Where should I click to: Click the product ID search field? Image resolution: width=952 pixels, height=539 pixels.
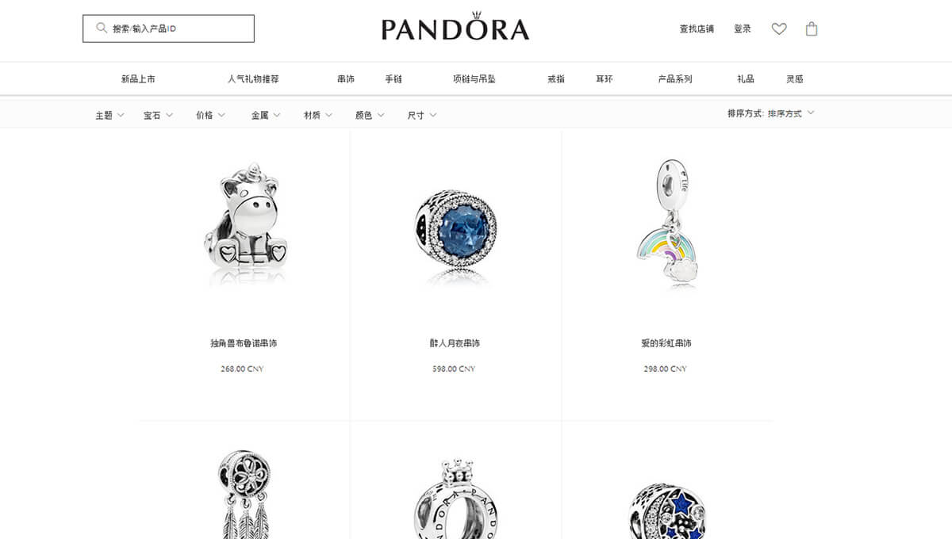pyautogui.click(x=168, y=29)
